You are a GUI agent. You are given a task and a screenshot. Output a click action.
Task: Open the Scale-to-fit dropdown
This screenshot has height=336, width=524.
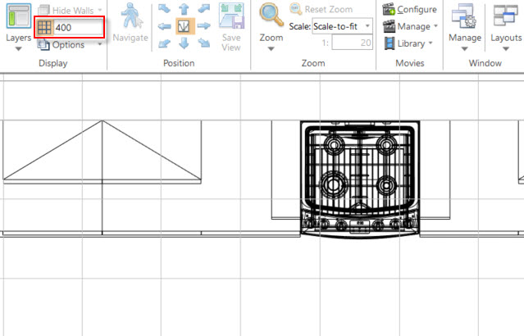point(343,26)
